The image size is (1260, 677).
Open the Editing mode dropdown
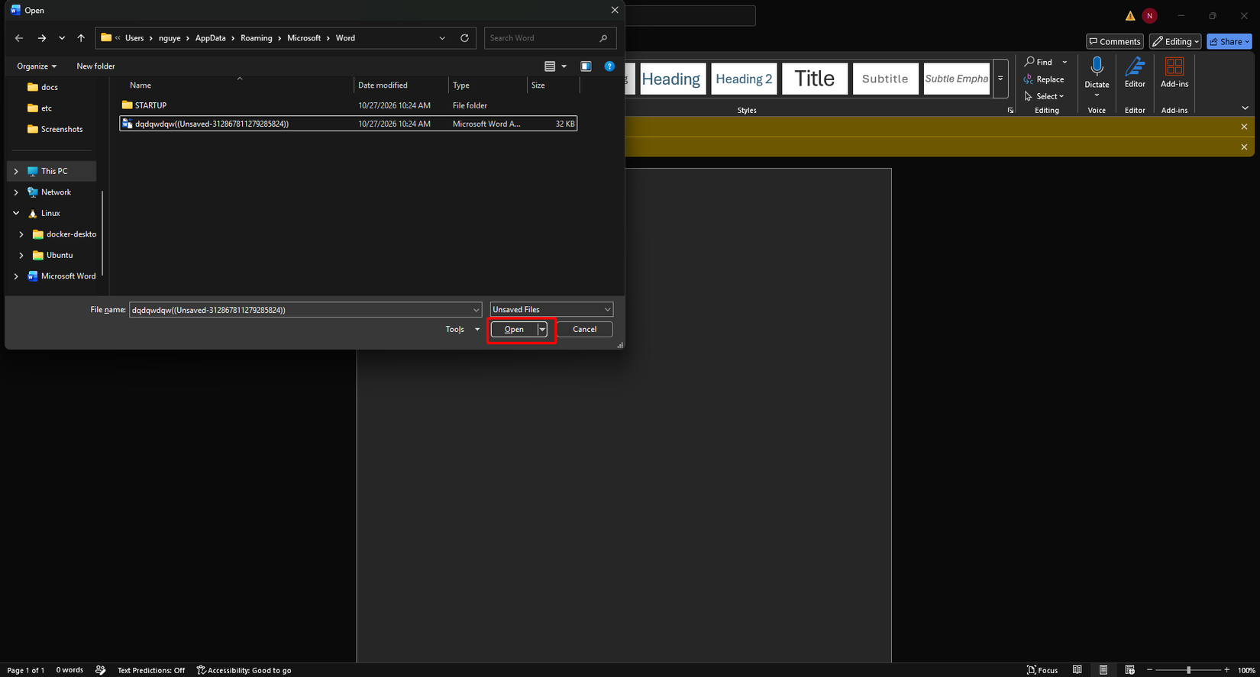(1175, 42)
